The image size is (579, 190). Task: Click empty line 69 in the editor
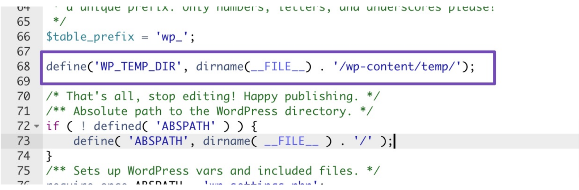(x=268, y=81)
